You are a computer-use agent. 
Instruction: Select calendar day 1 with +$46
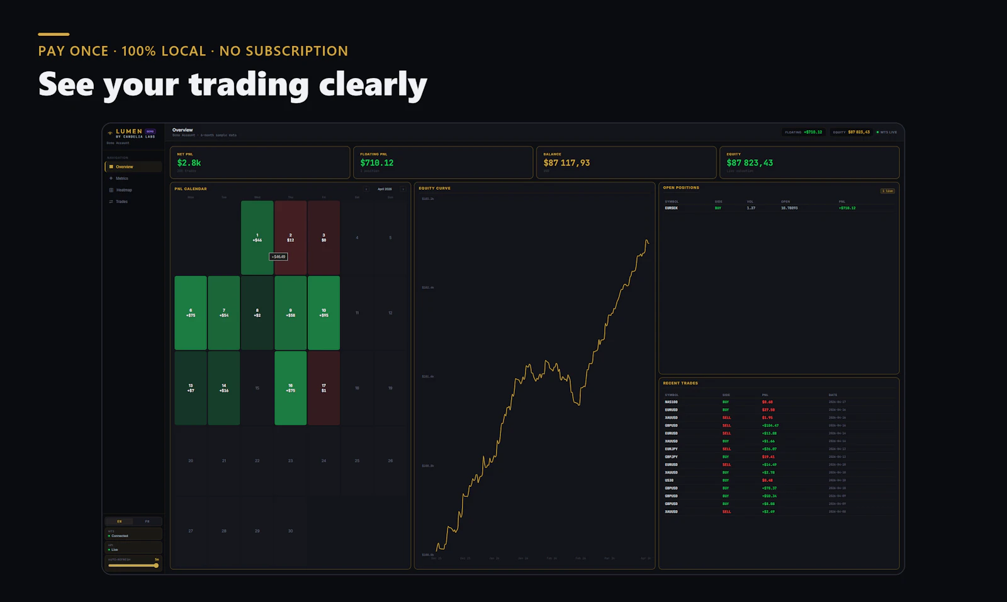[x=257, y=238]
